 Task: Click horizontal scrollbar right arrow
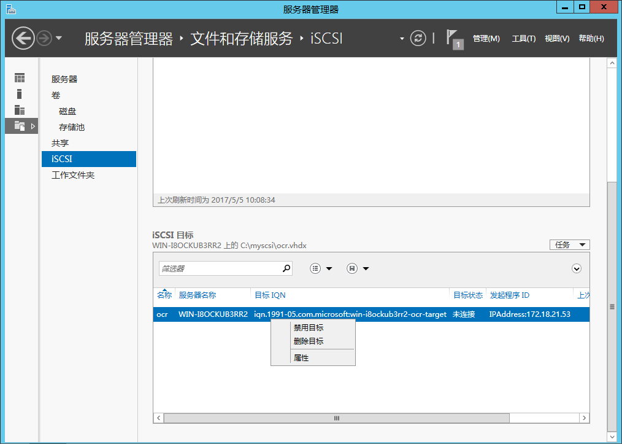click(x=584, y=418)
